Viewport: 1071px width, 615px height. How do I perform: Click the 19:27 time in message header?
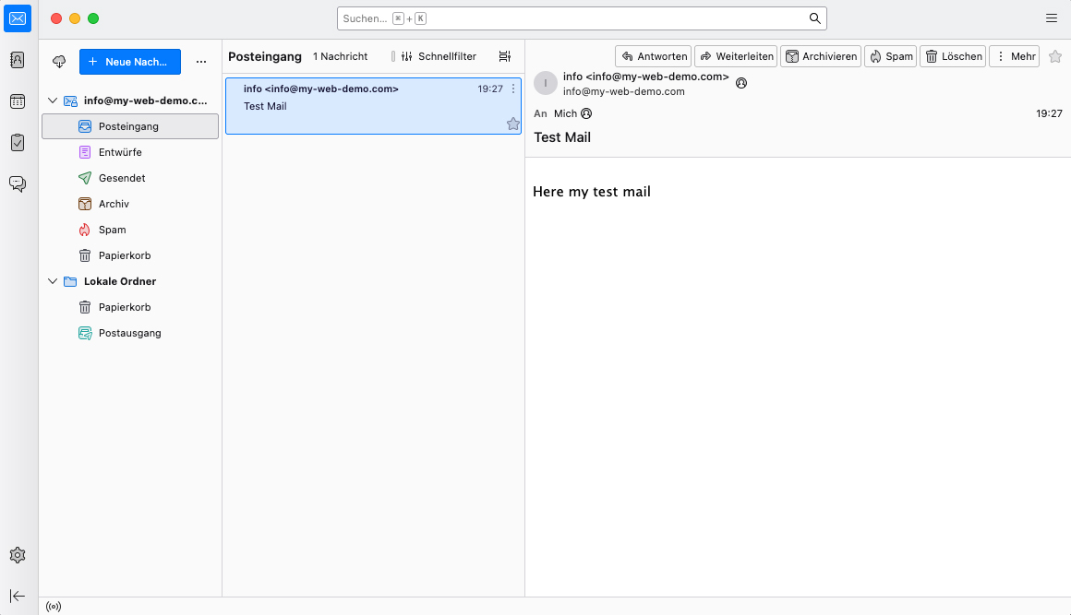1049,113
